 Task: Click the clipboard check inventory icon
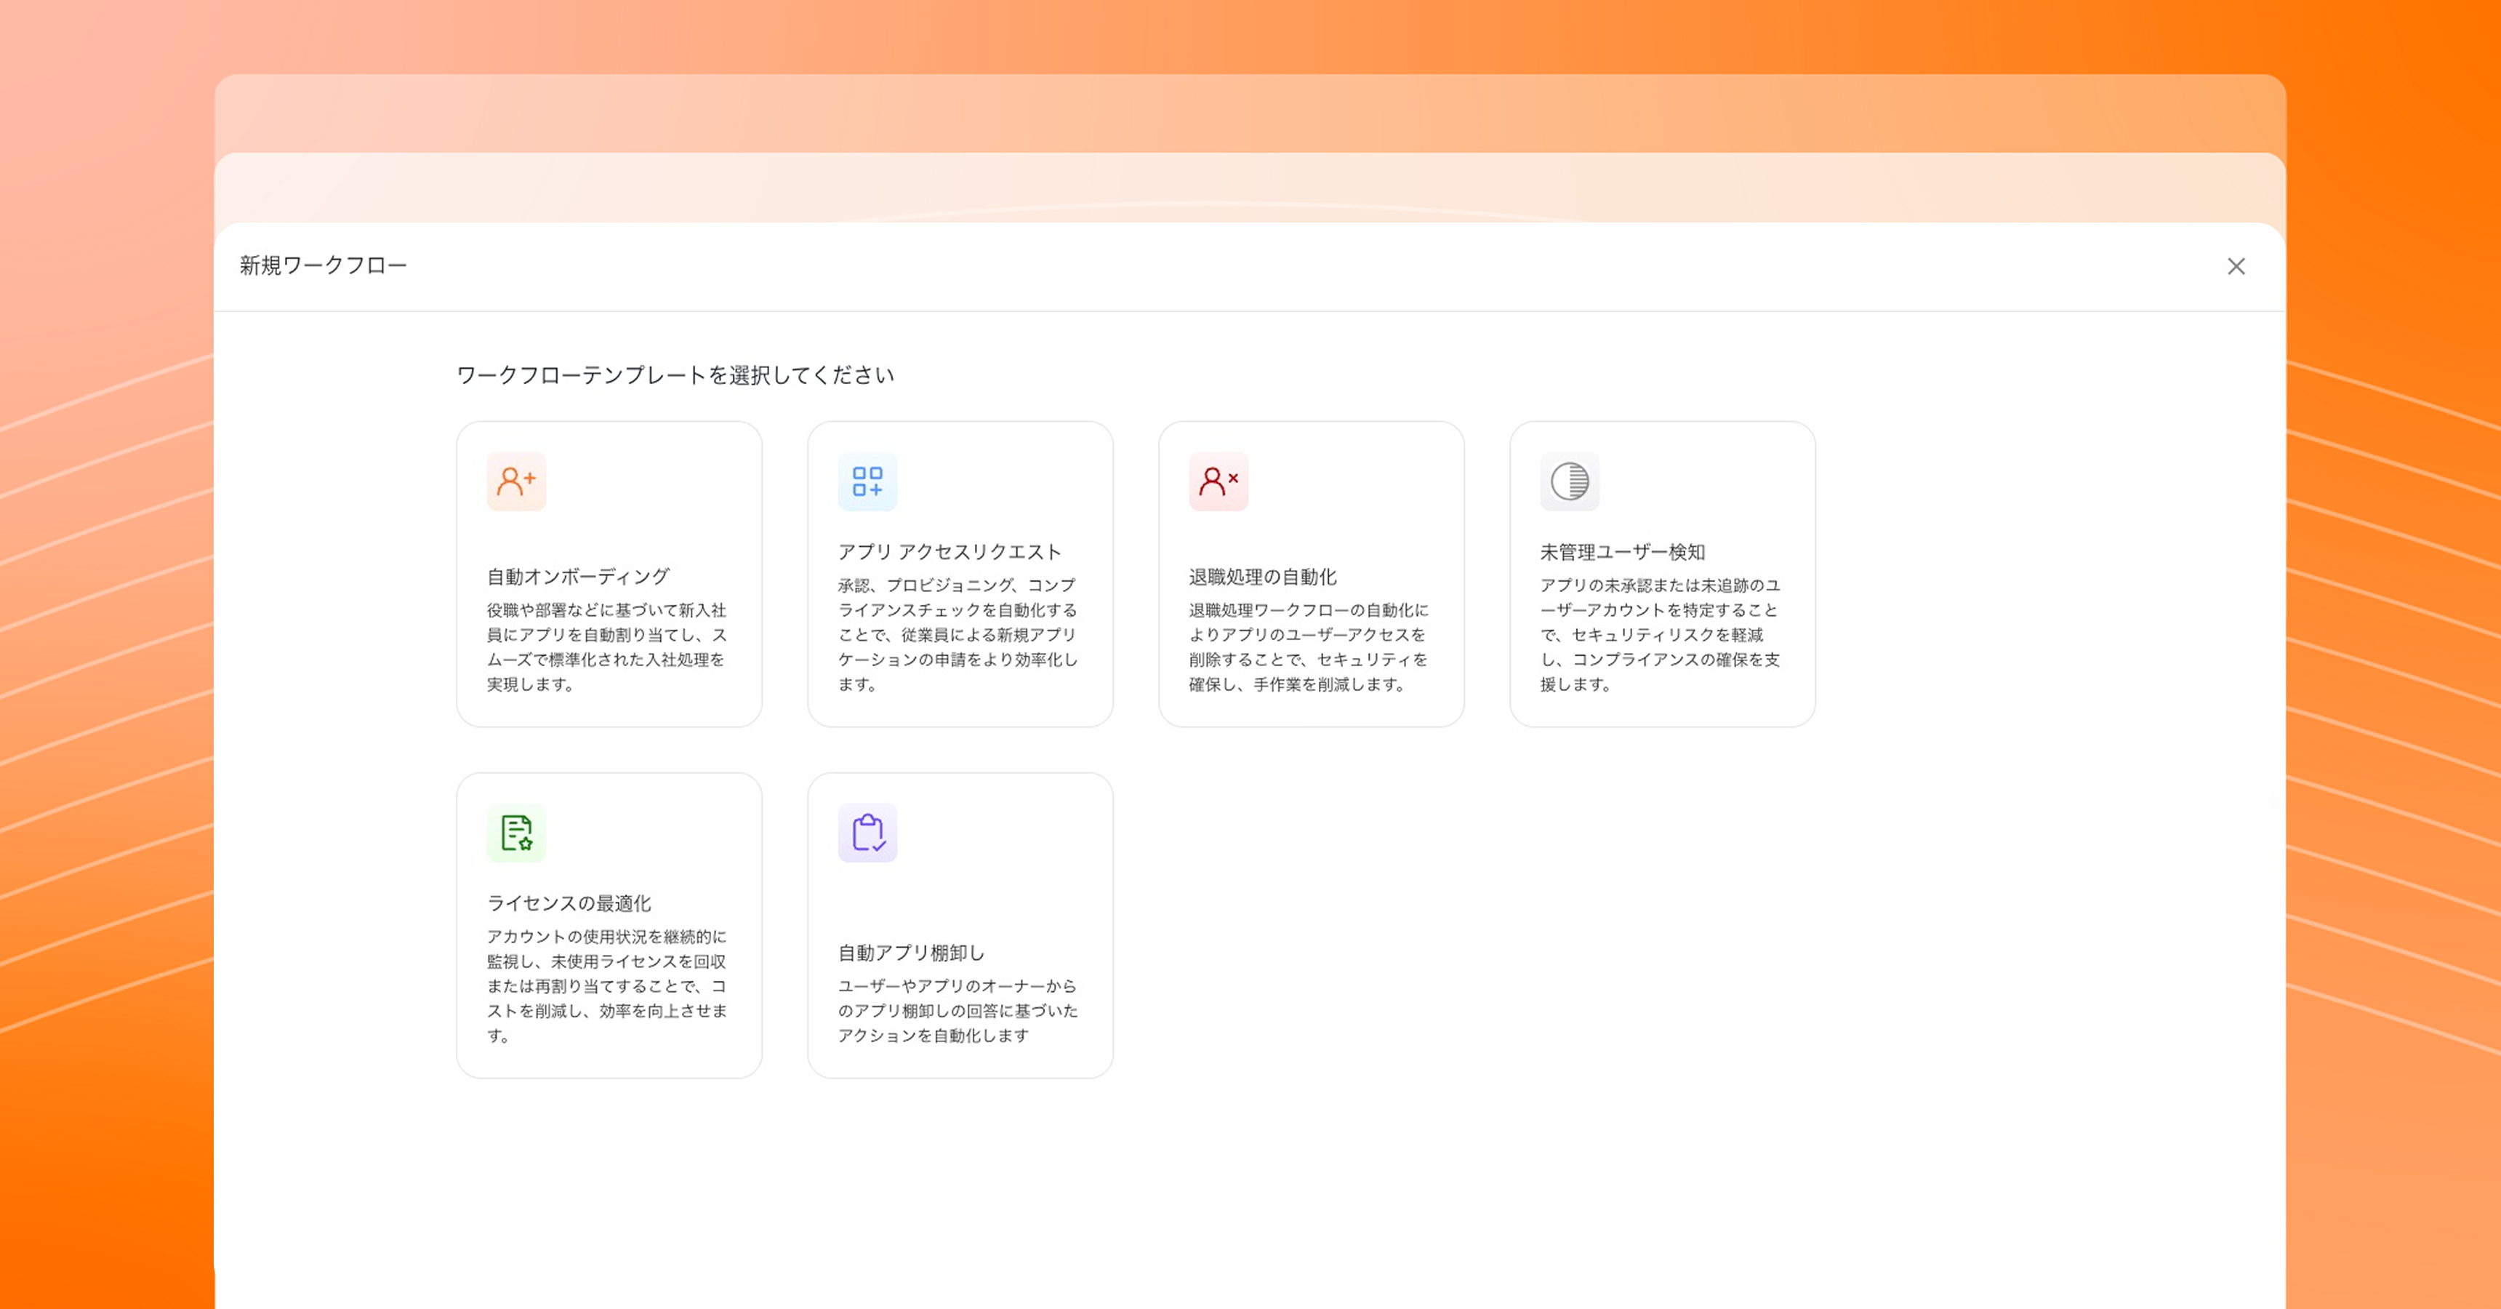867,833
